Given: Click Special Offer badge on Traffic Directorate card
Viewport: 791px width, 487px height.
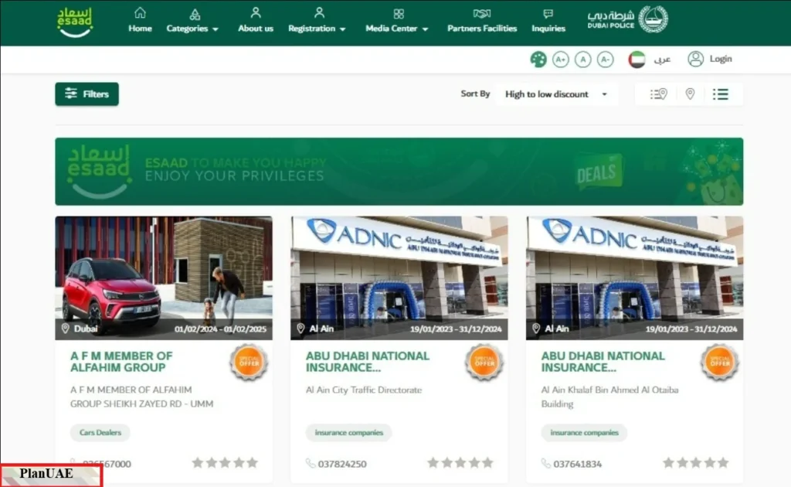Looking at the screenshot, I should tap(484, 362).
